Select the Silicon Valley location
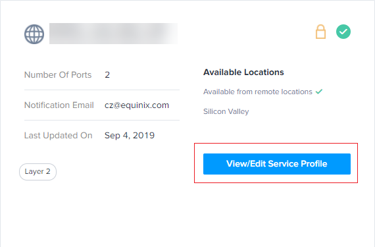This screenshot has height=247, width=375. [x=226, y=111]
